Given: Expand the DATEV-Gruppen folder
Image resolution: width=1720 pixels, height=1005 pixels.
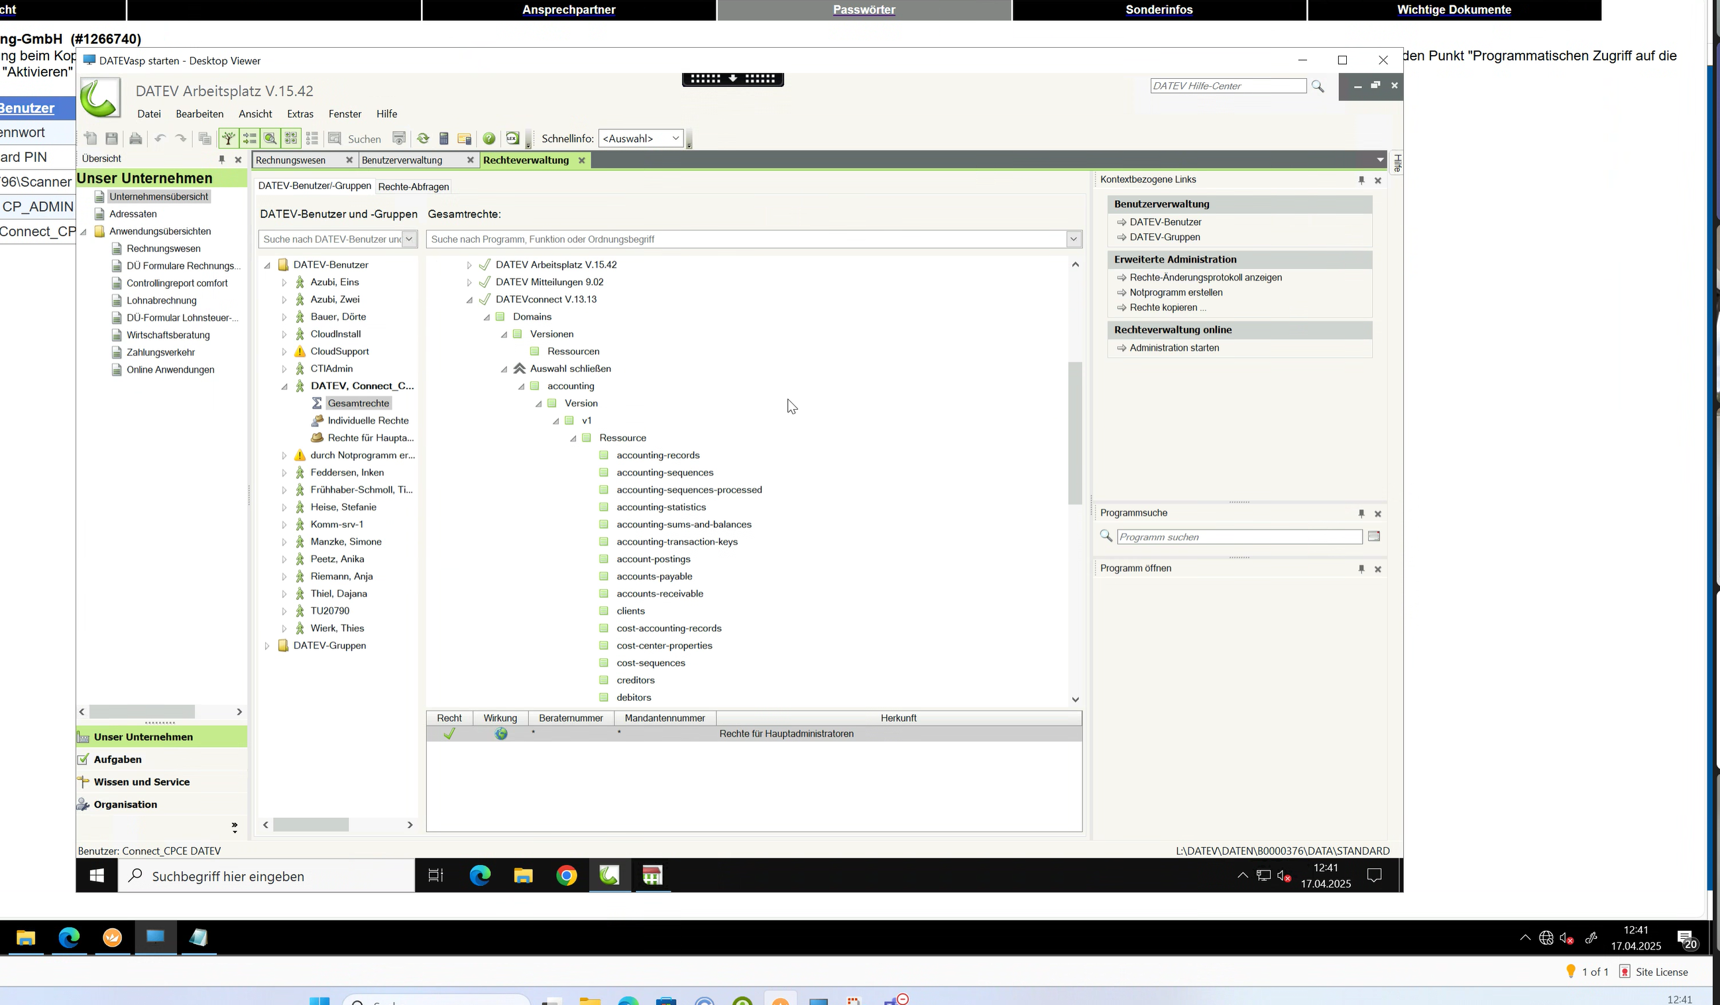Looking at the screenshot, I should 267,645.
